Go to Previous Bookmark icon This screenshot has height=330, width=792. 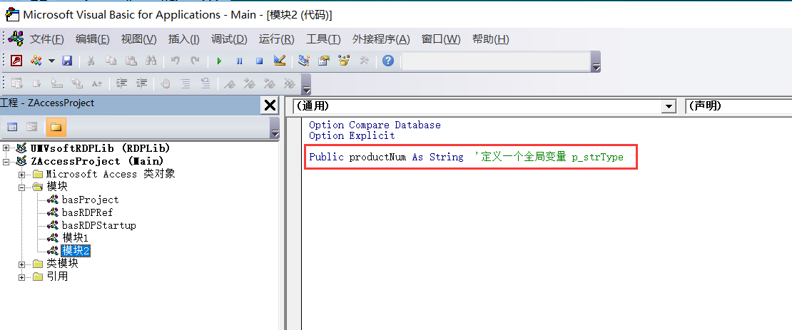point(269,83)
